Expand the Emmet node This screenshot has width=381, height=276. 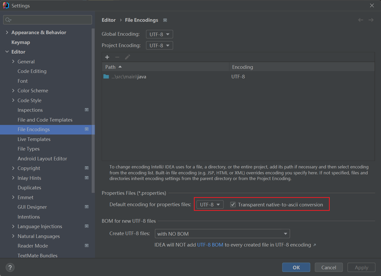click(x=13, y=197)
